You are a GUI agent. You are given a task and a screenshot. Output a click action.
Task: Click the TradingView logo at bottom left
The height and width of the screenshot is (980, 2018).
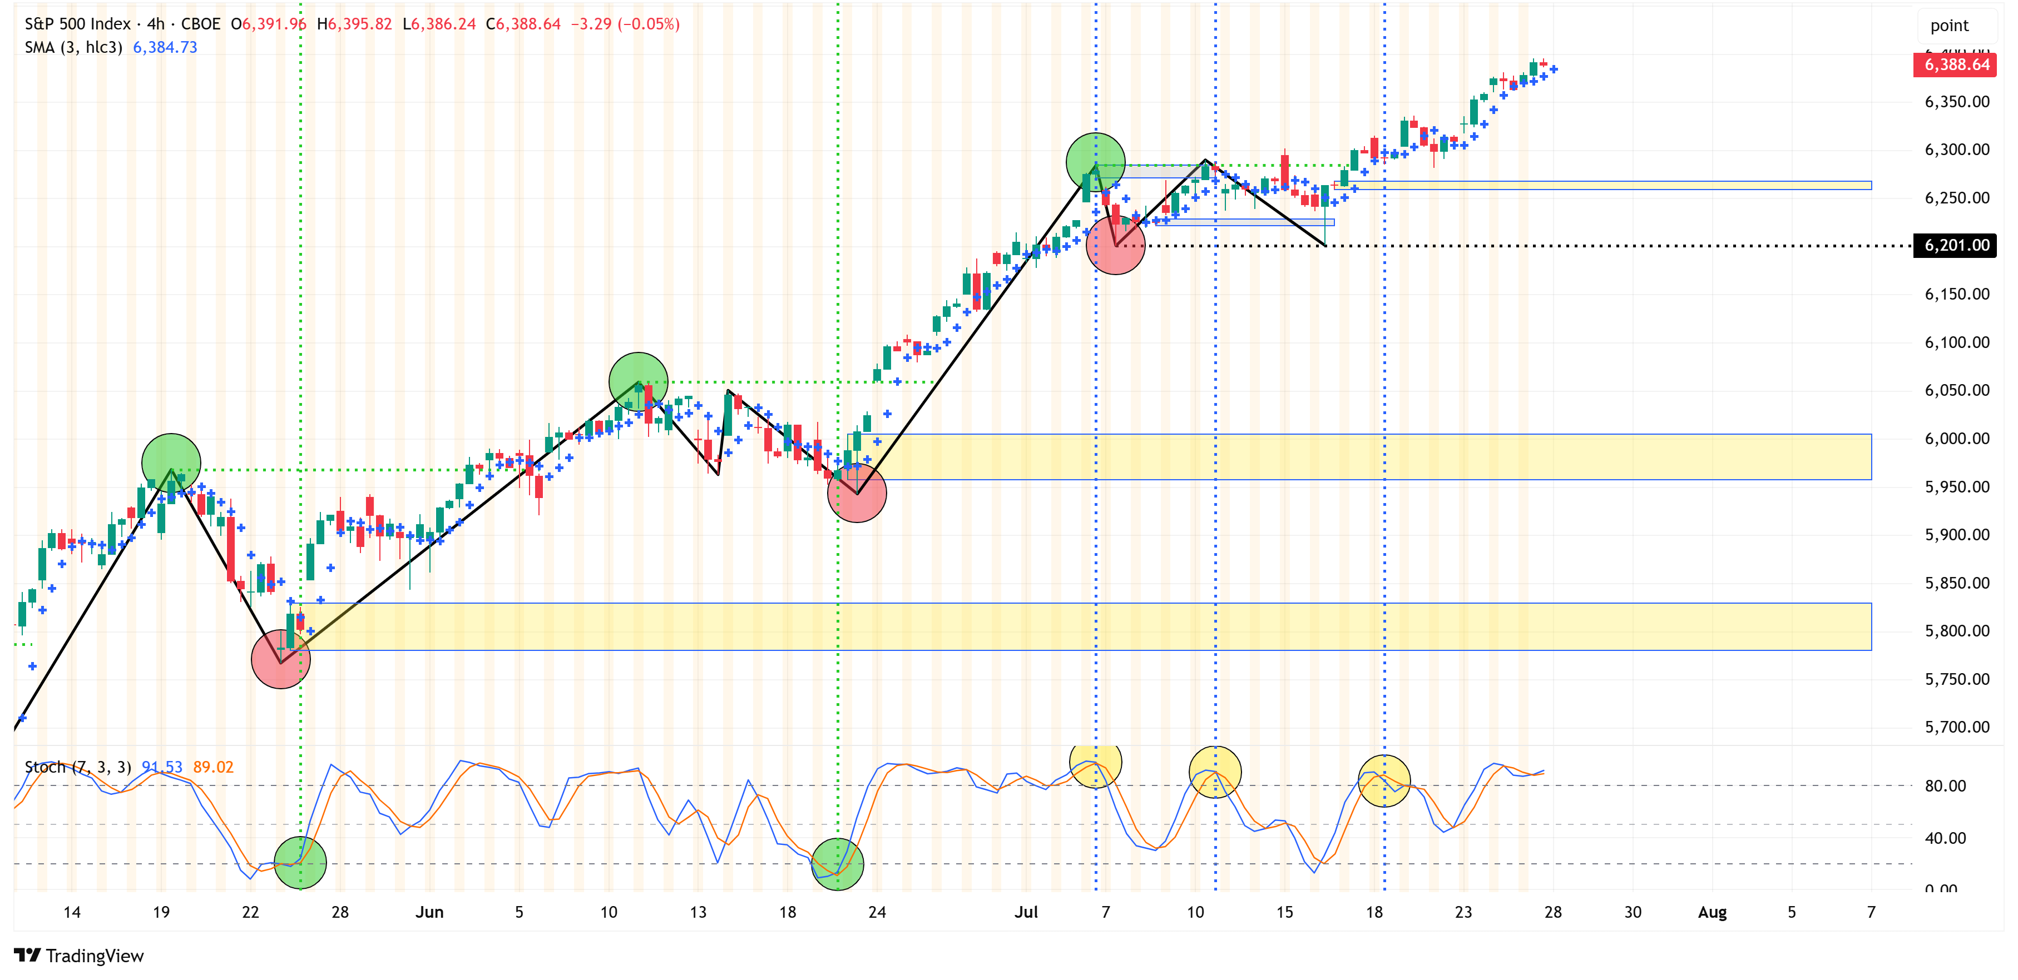tap(78, 955)
